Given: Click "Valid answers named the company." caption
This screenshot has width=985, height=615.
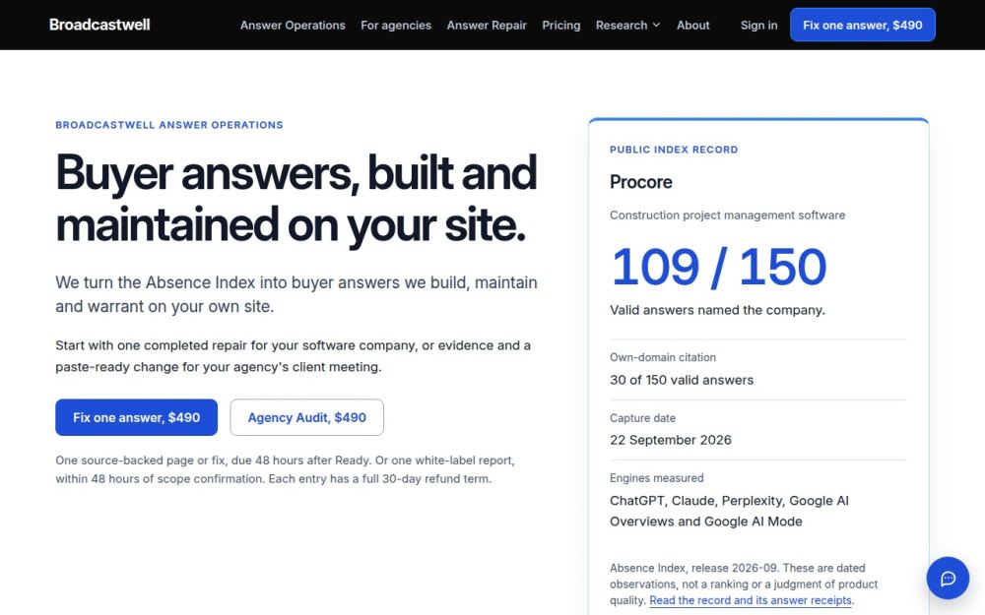Looking at the screenshot, I should (x=717, y=310).
